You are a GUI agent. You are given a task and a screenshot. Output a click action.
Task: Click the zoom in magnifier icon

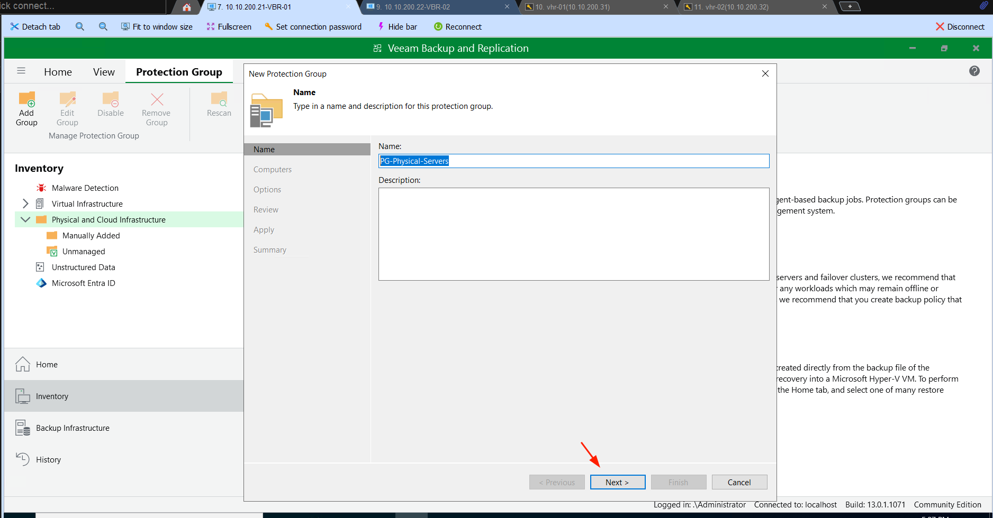(x=80, y=26)
